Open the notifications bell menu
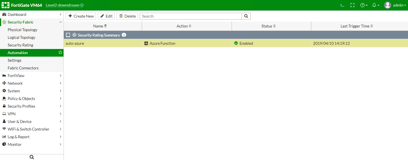This screenshot has height=160, width=408. click(376, 5)
